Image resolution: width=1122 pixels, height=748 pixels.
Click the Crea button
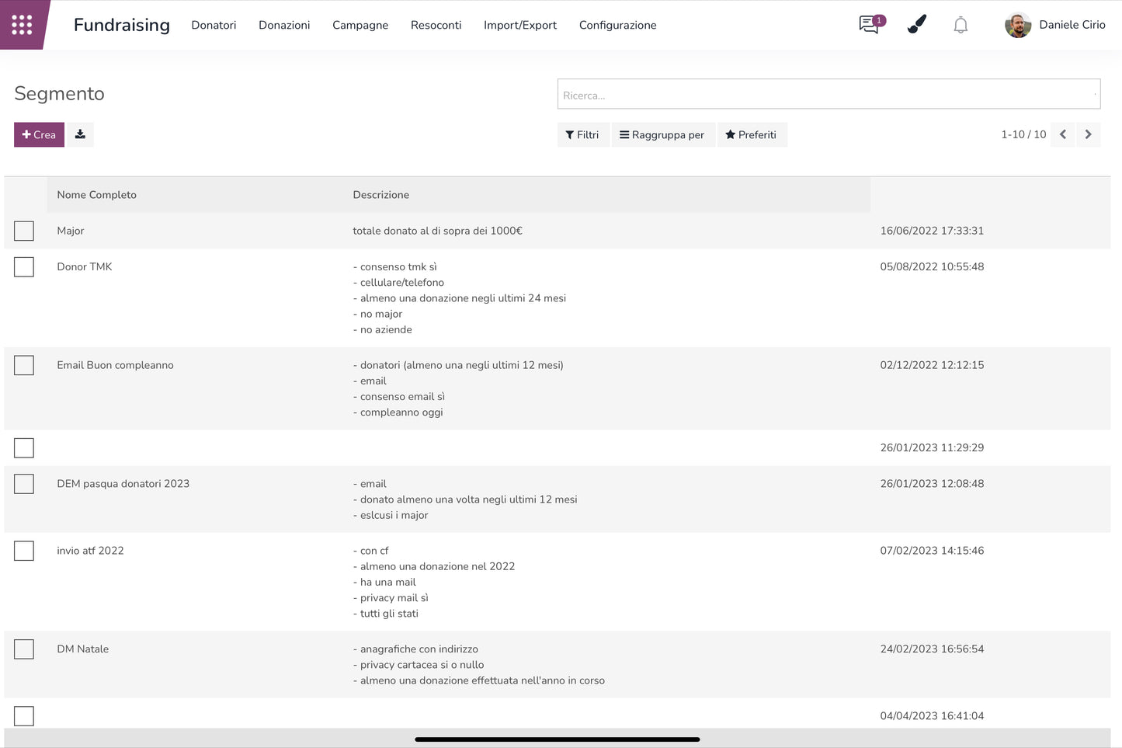[39, 134]
